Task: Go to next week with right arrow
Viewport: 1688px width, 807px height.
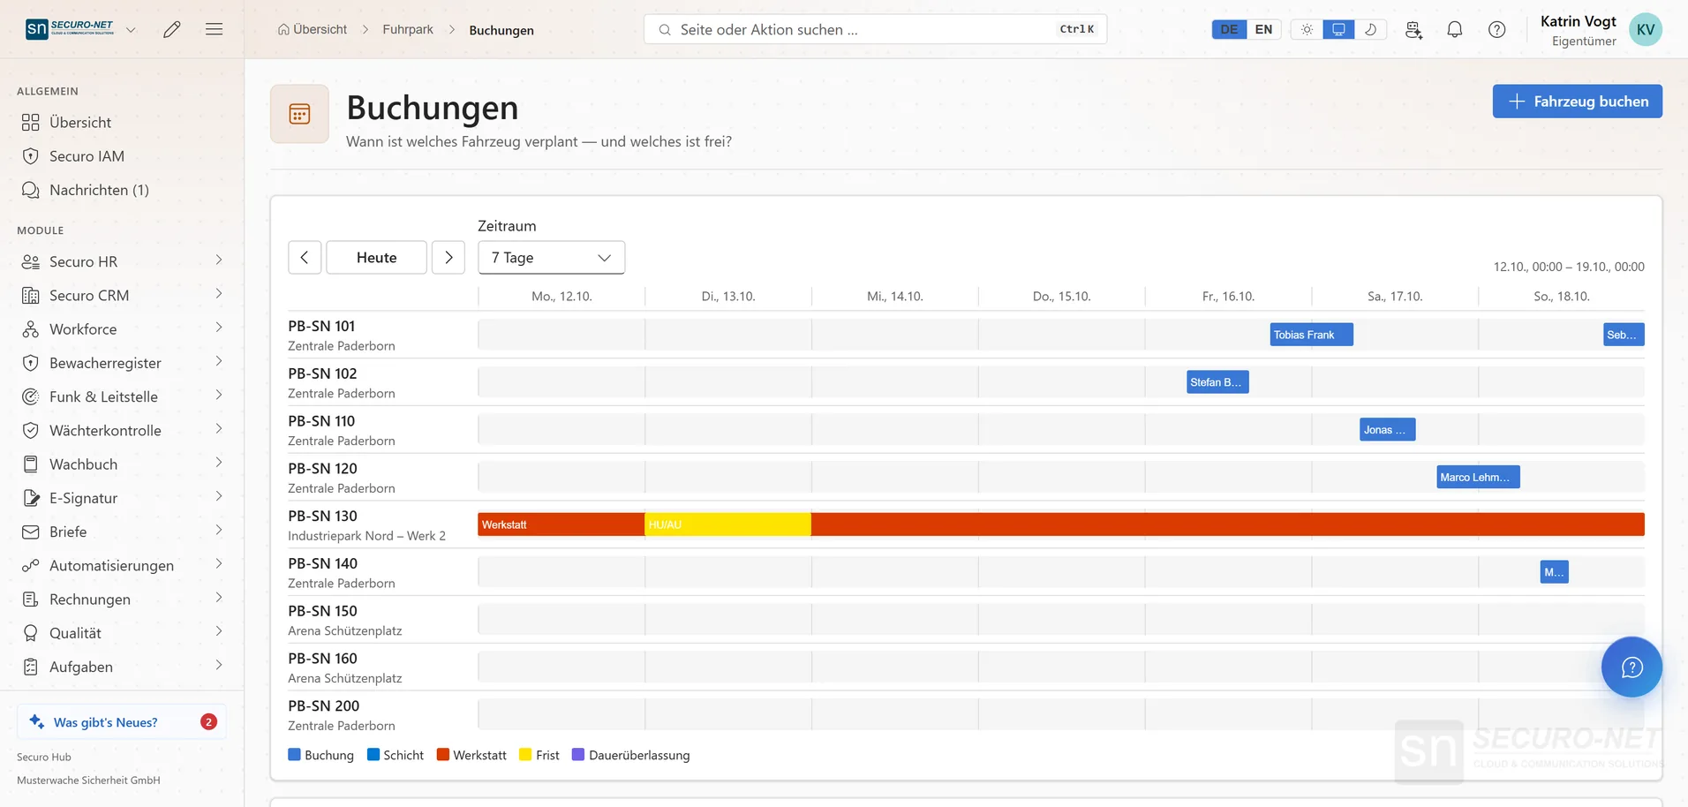Action: (x=448, y=258)
